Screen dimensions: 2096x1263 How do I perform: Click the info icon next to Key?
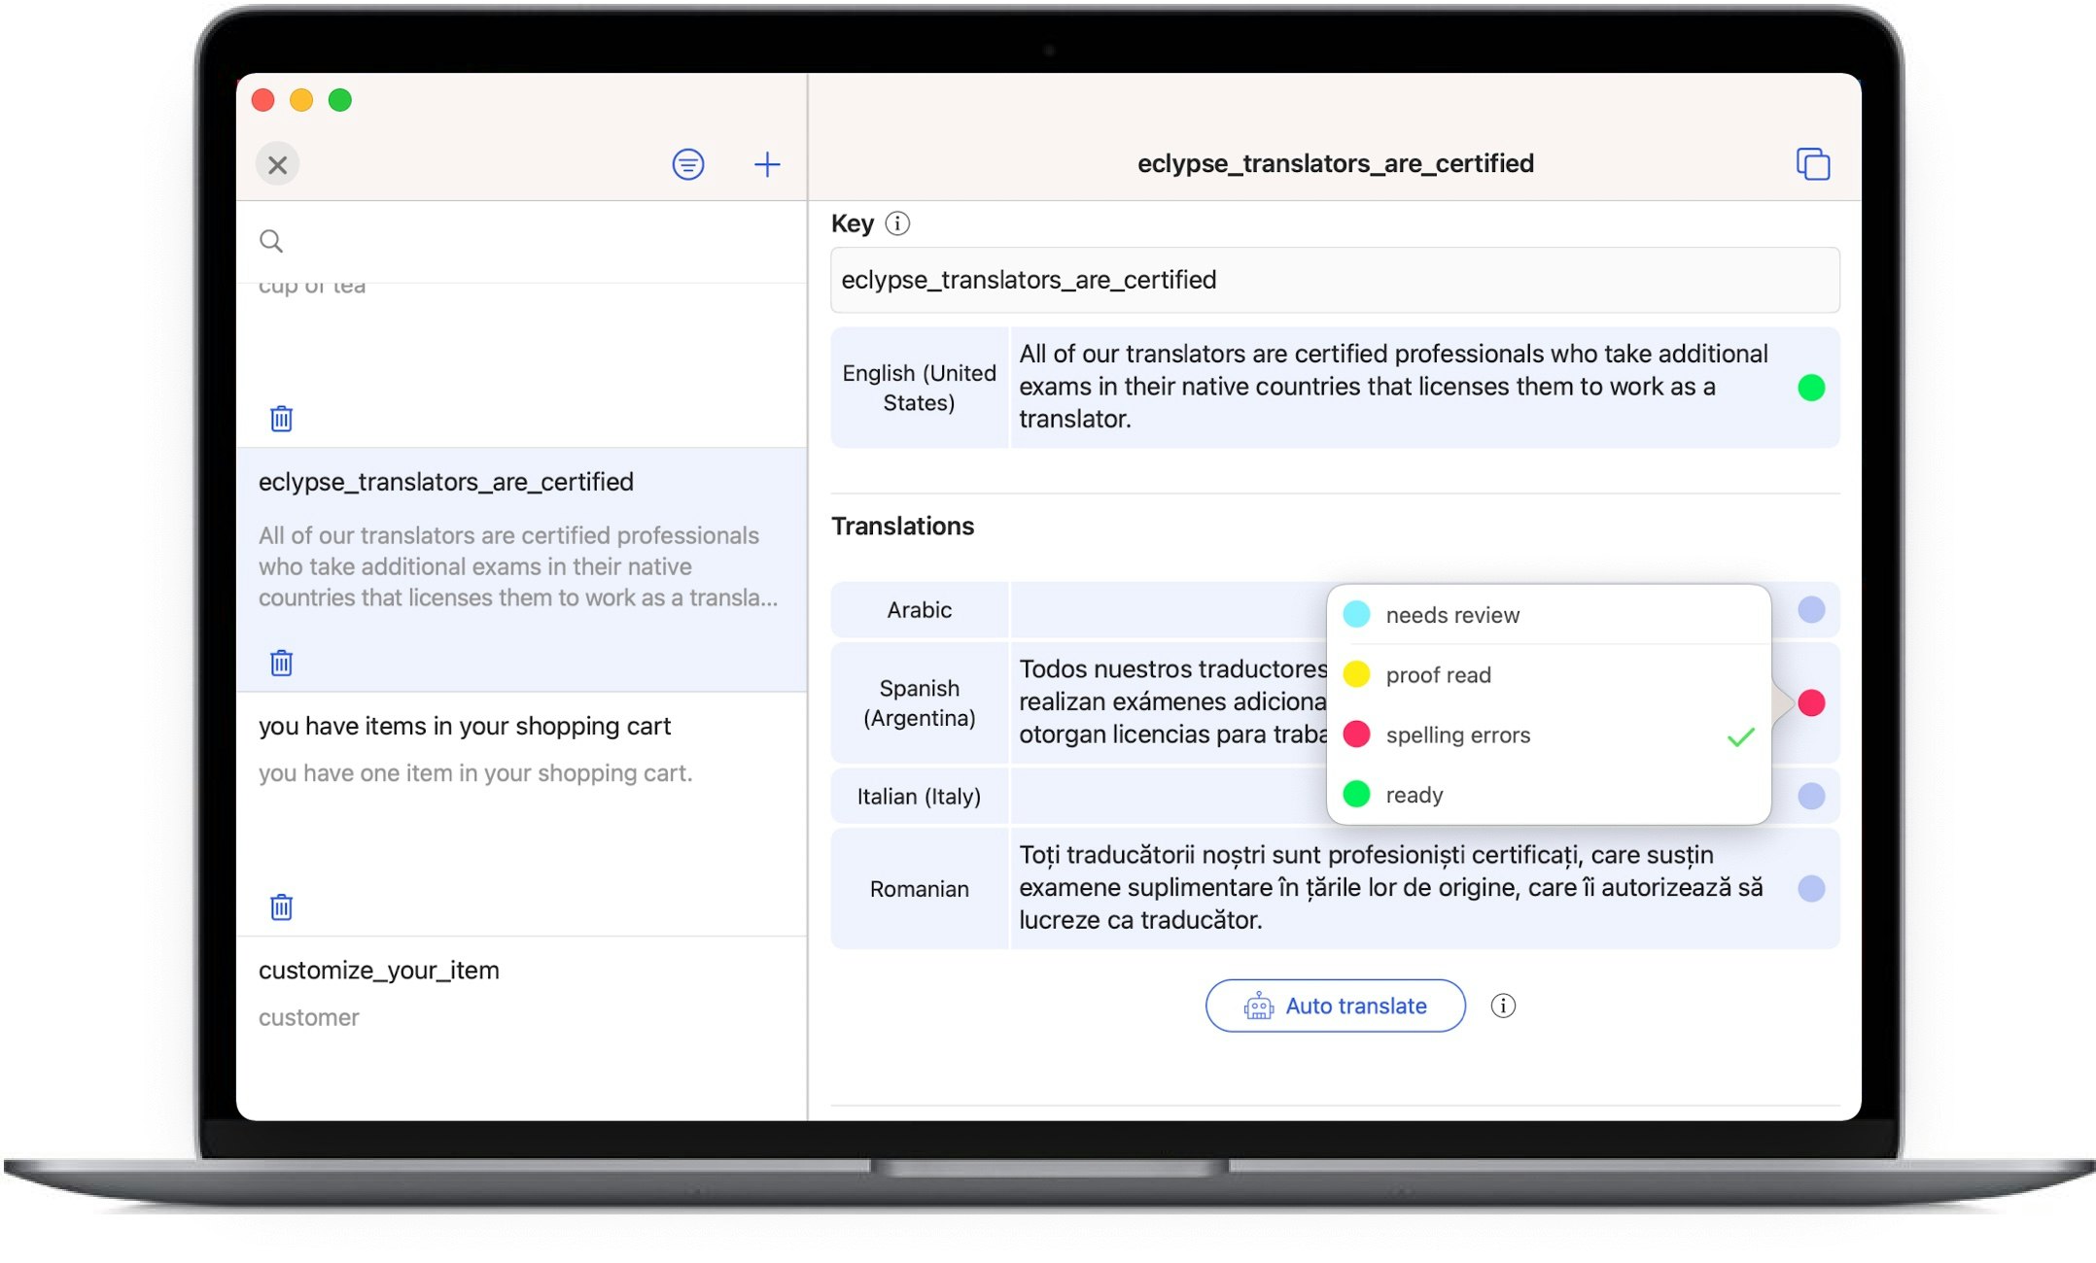[897, 223]
